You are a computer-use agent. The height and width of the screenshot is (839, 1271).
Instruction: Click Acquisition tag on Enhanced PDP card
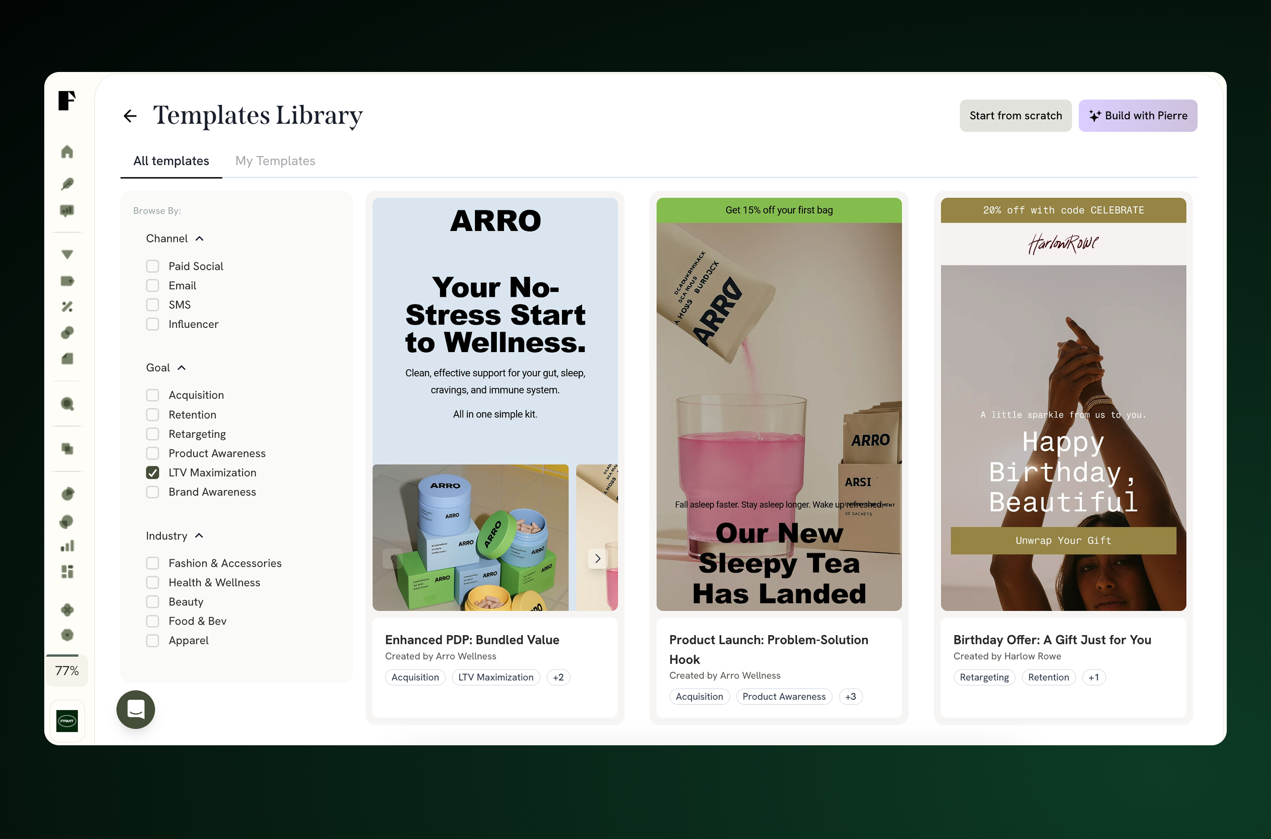click(415, 677)
